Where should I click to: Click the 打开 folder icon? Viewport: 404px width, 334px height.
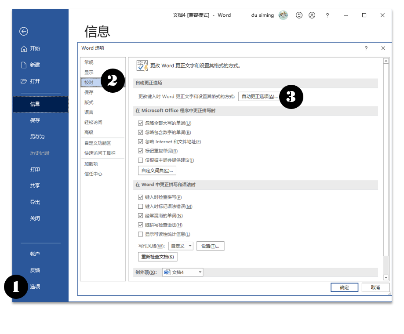24,81
